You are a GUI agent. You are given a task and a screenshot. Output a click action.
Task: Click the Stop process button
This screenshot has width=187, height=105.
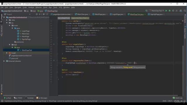pos(176,11)
